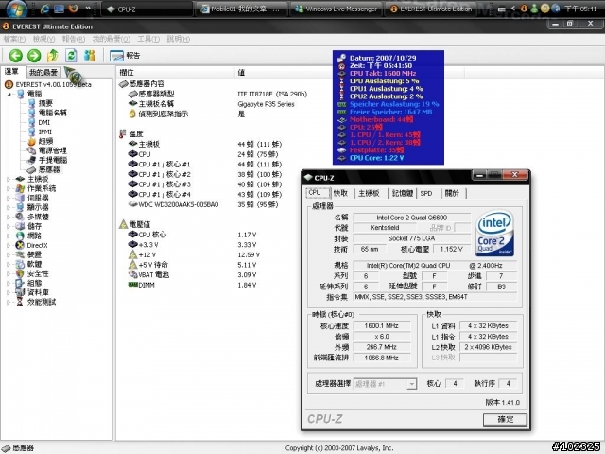Select the CPU 核心 voltage row
This screenshot has height=454, width=605.
[x=192, y=235]
